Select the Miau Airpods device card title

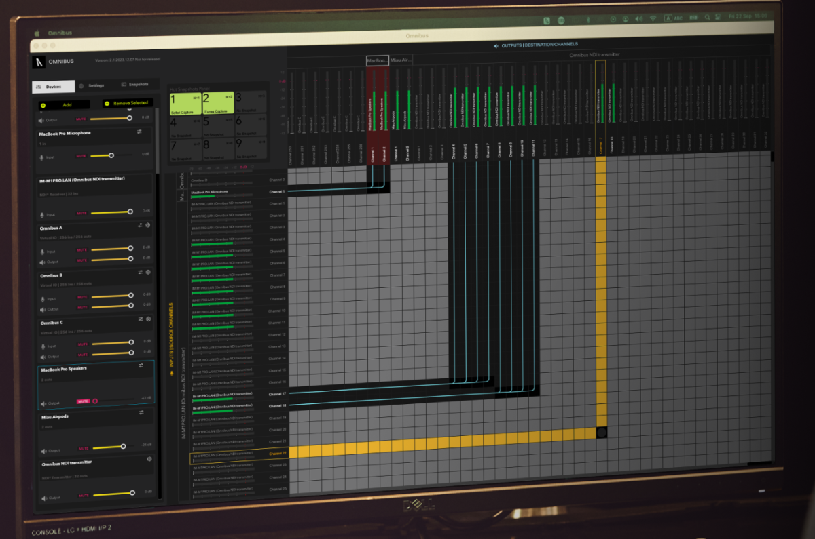[x=54, y=416]
